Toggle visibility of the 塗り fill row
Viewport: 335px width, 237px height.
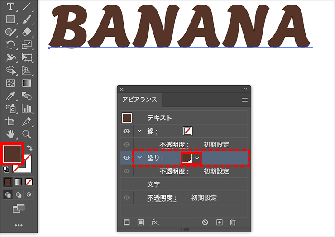pyautogui.click(x=127, y=158)
